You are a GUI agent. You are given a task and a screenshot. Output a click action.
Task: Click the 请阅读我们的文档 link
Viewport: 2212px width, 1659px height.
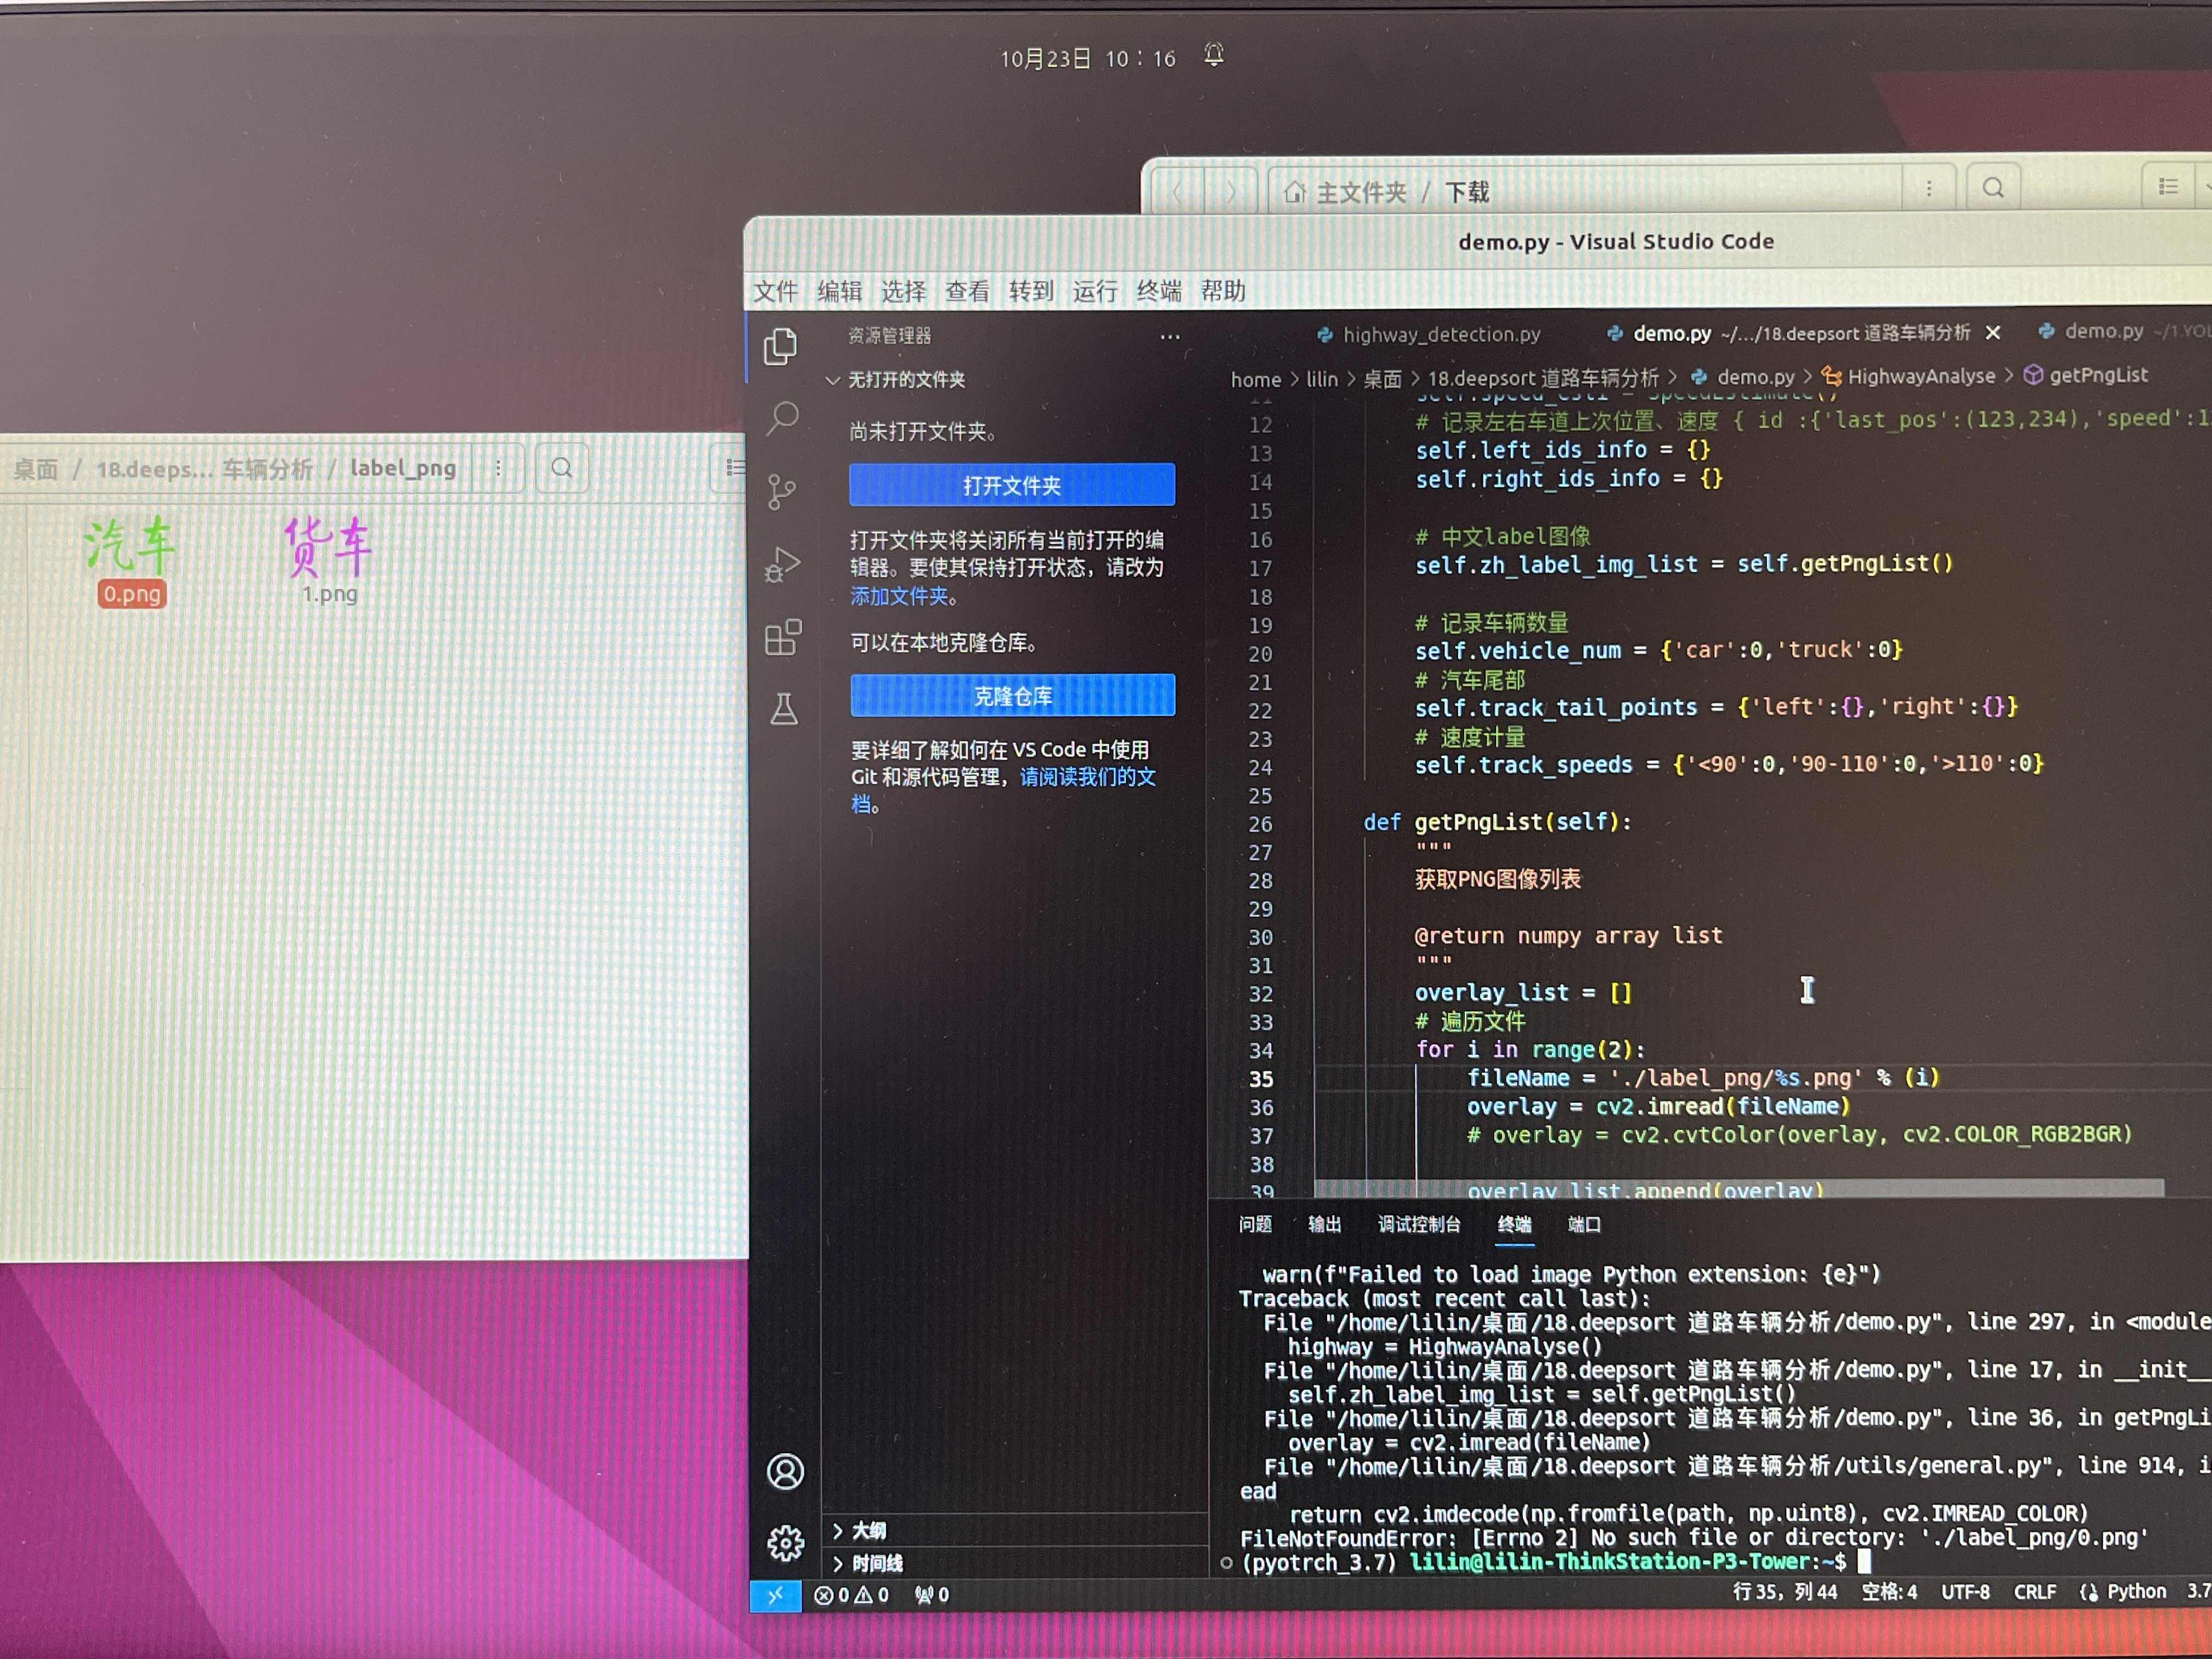pos(1087,777)
